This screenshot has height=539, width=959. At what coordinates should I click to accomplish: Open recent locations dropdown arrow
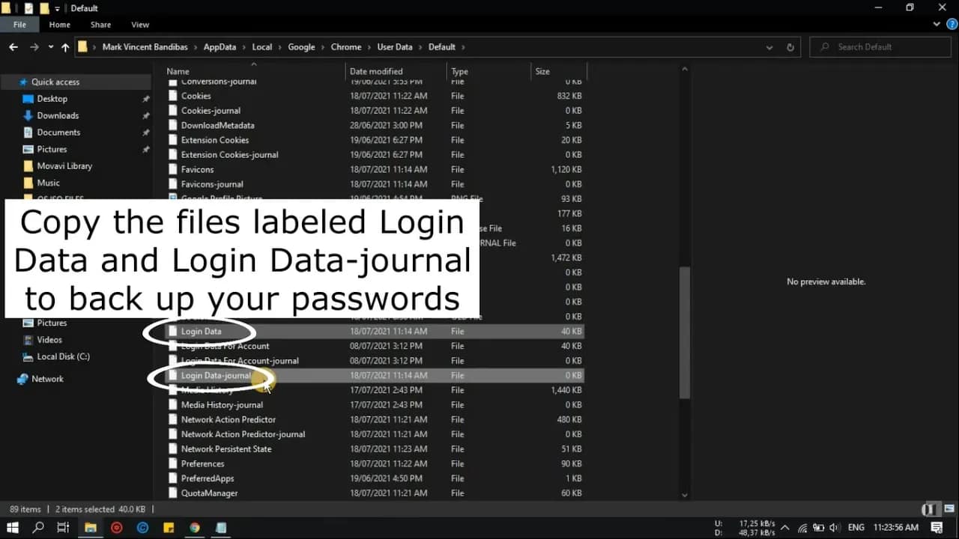point(51,47)
